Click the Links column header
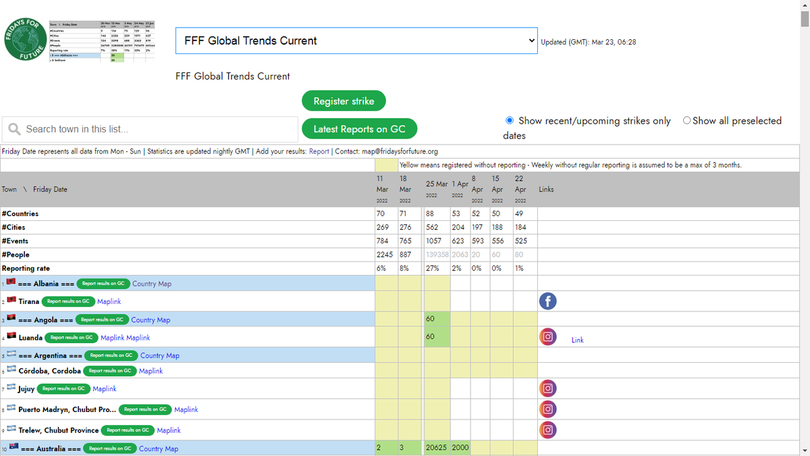Viewport: 810px width, 456px height. tap(546, 189)
